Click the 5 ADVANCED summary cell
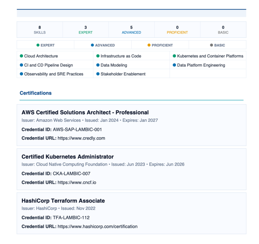The width and height of the screenshot is (259, 244). 132,30
